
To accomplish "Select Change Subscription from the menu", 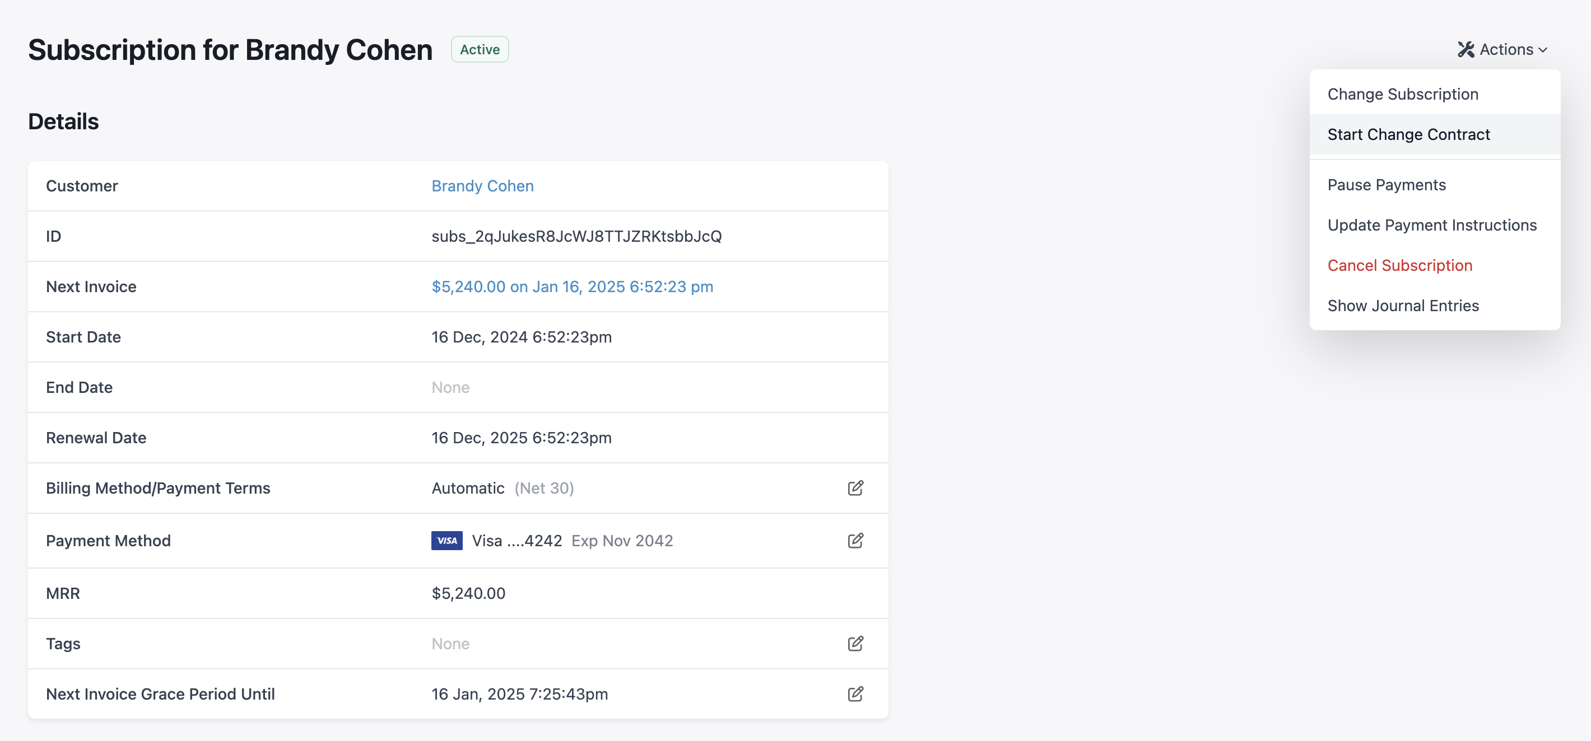I will (1403, 94).
